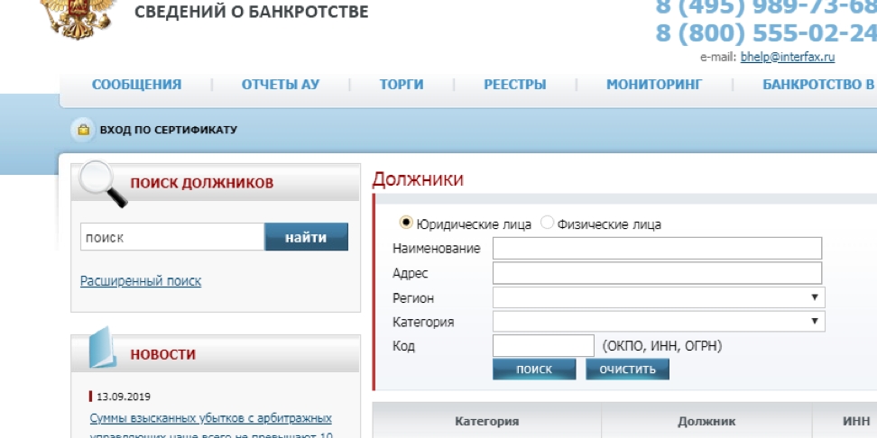Open the Сообщения menu item
Viewport: 877px width, 438px height.
[136, 85]
